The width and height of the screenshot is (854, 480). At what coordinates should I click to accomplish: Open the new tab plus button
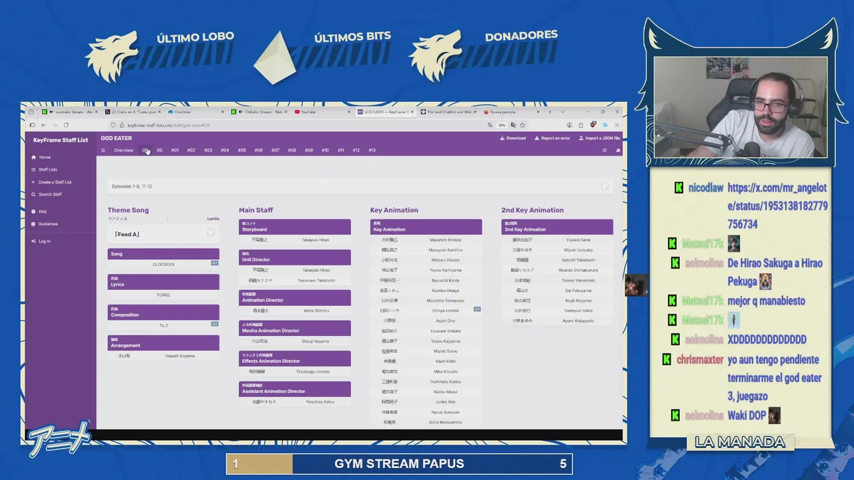click(x=549, y=111)
